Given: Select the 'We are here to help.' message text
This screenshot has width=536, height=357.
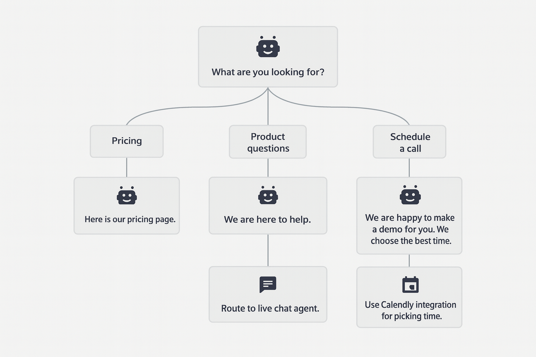Looking at the screenshot, I should 267,219.
